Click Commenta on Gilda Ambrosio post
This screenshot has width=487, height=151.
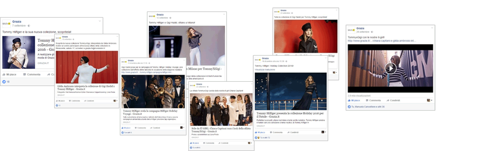coord(75,101)
